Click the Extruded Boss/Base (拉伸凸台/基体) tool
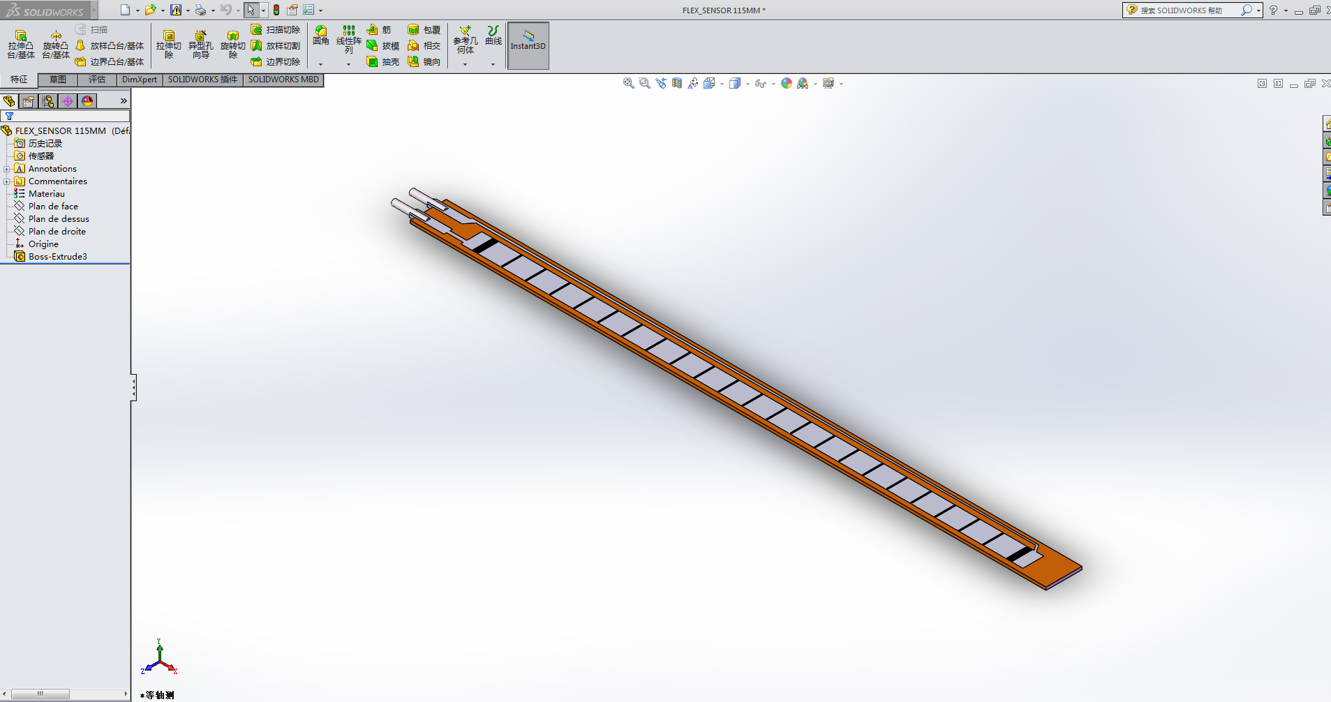The height and width of the screenshot is (702, 1331). coord(21,44)
